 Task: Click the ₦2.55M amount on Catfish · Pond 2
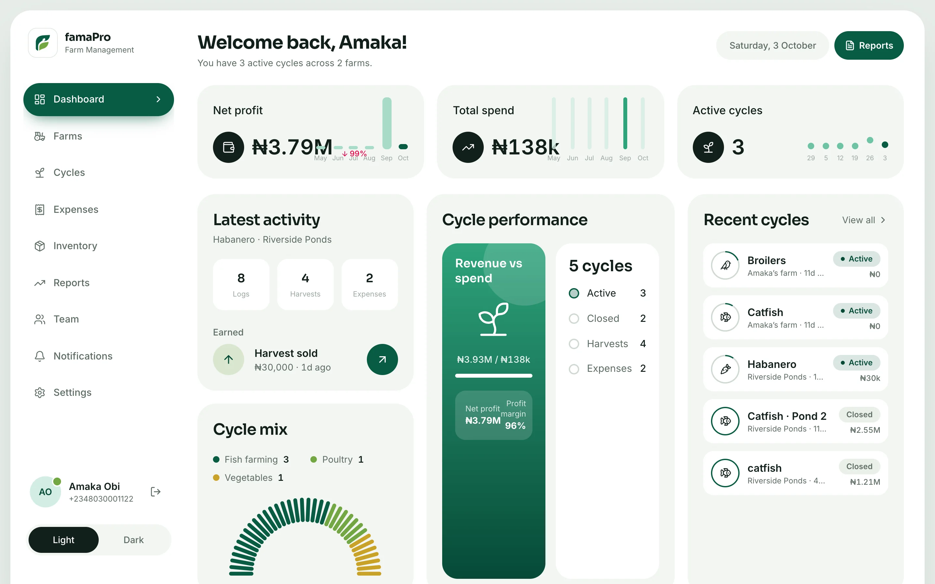(865, 430)
